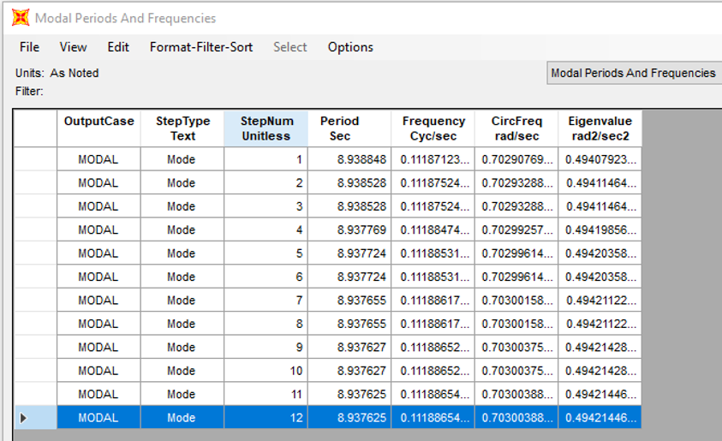Click the Mode cell in step 12 row
The image size is (722, 441).
pyautogui.click(x=182, y=418)
